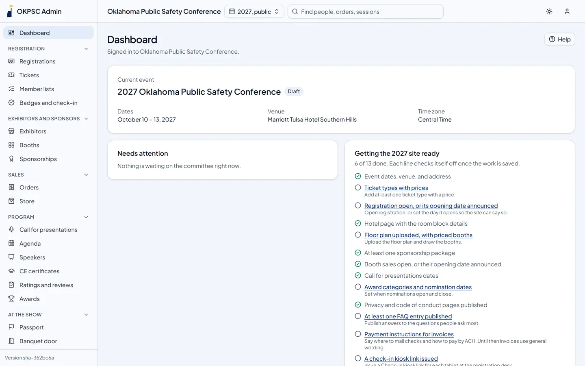Click the green check beside Hotel page item
Image resolution: width=585 pixels, height=366 pixels.
pos(358,223)
